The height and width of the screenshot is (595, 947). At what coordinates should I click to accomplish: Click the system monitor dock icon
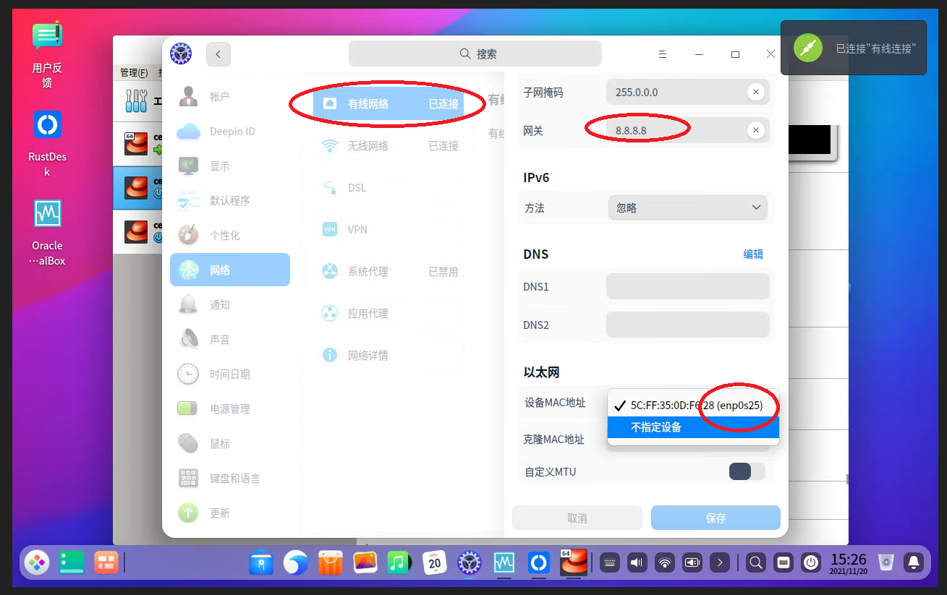[x=504, y=562]
